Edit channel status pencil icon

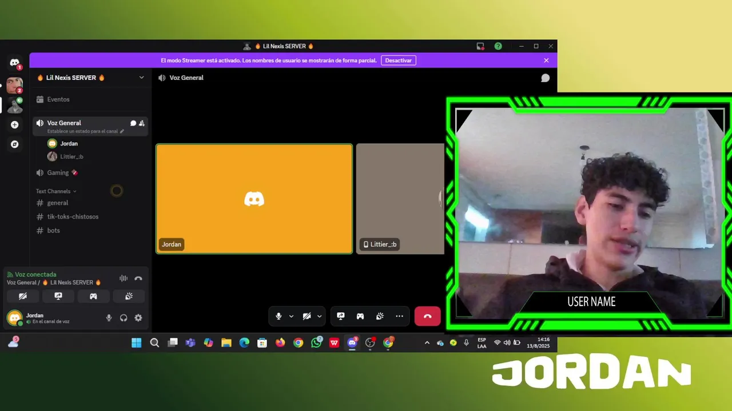pyautogui.click(x=122, y=131)
